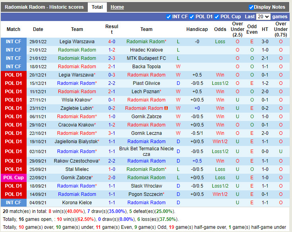Viewport: 292px width, 232px height.
Task: Click the Gornik Zabrze name in POL Cup row
Action: click(77, 178)
